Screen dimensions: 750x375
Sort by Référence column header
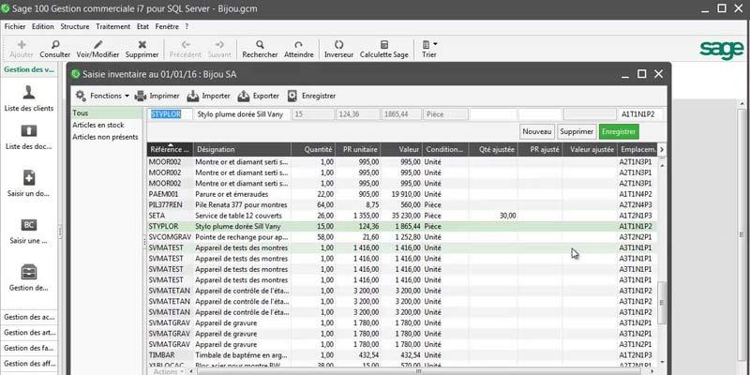click(x=171, y=149)
